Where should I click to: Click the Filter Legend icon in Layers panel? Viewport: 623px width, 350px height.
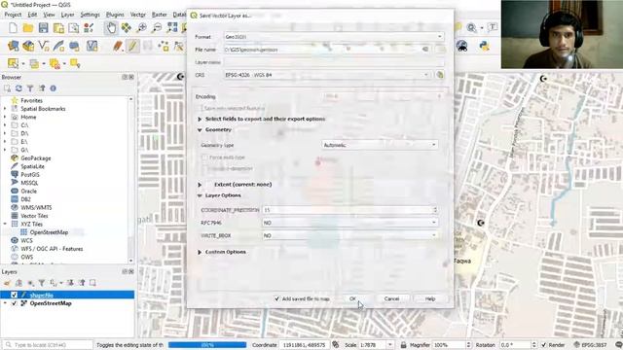(x=41, y=283)
